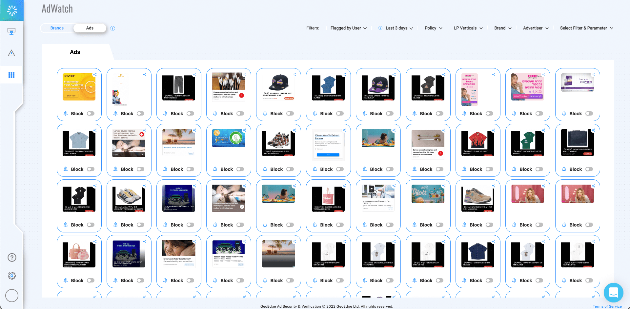Open the Milkfed Mini Tote ad thumbnail
Screen dimensions: 630x309
coord(79,255)
